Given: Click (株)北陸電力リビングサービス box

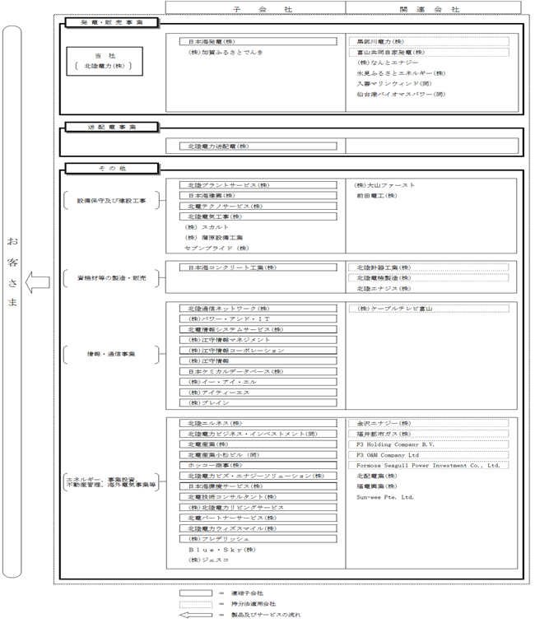Looking at the screenshot, I should (x=258, y=508).
